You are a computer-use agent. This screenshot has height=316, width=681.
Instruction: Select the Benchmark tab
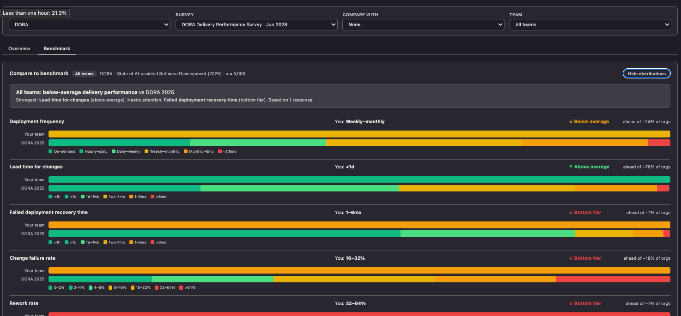click(57, 48)
